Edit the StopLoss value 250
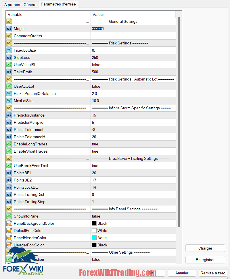The height and width of the screenshot is (279, 230). pyautogui.click(x=133, y=57)
